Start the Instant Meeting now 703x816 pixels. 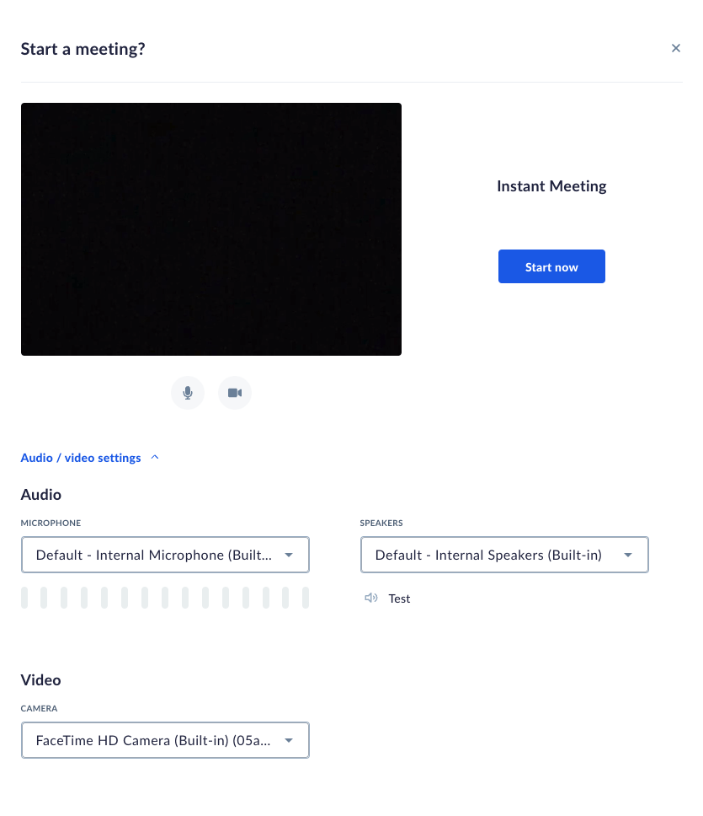(551, 266)
